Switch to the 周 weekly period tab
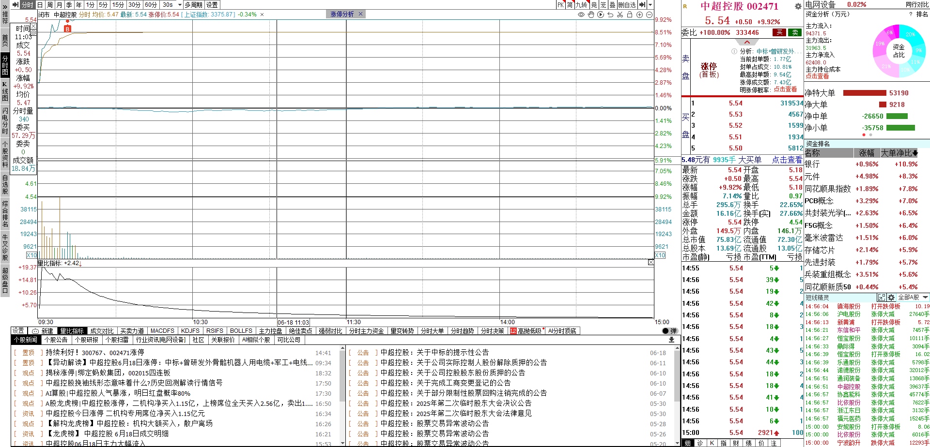This screenshot has width=930, height=447. click(49, 5)
